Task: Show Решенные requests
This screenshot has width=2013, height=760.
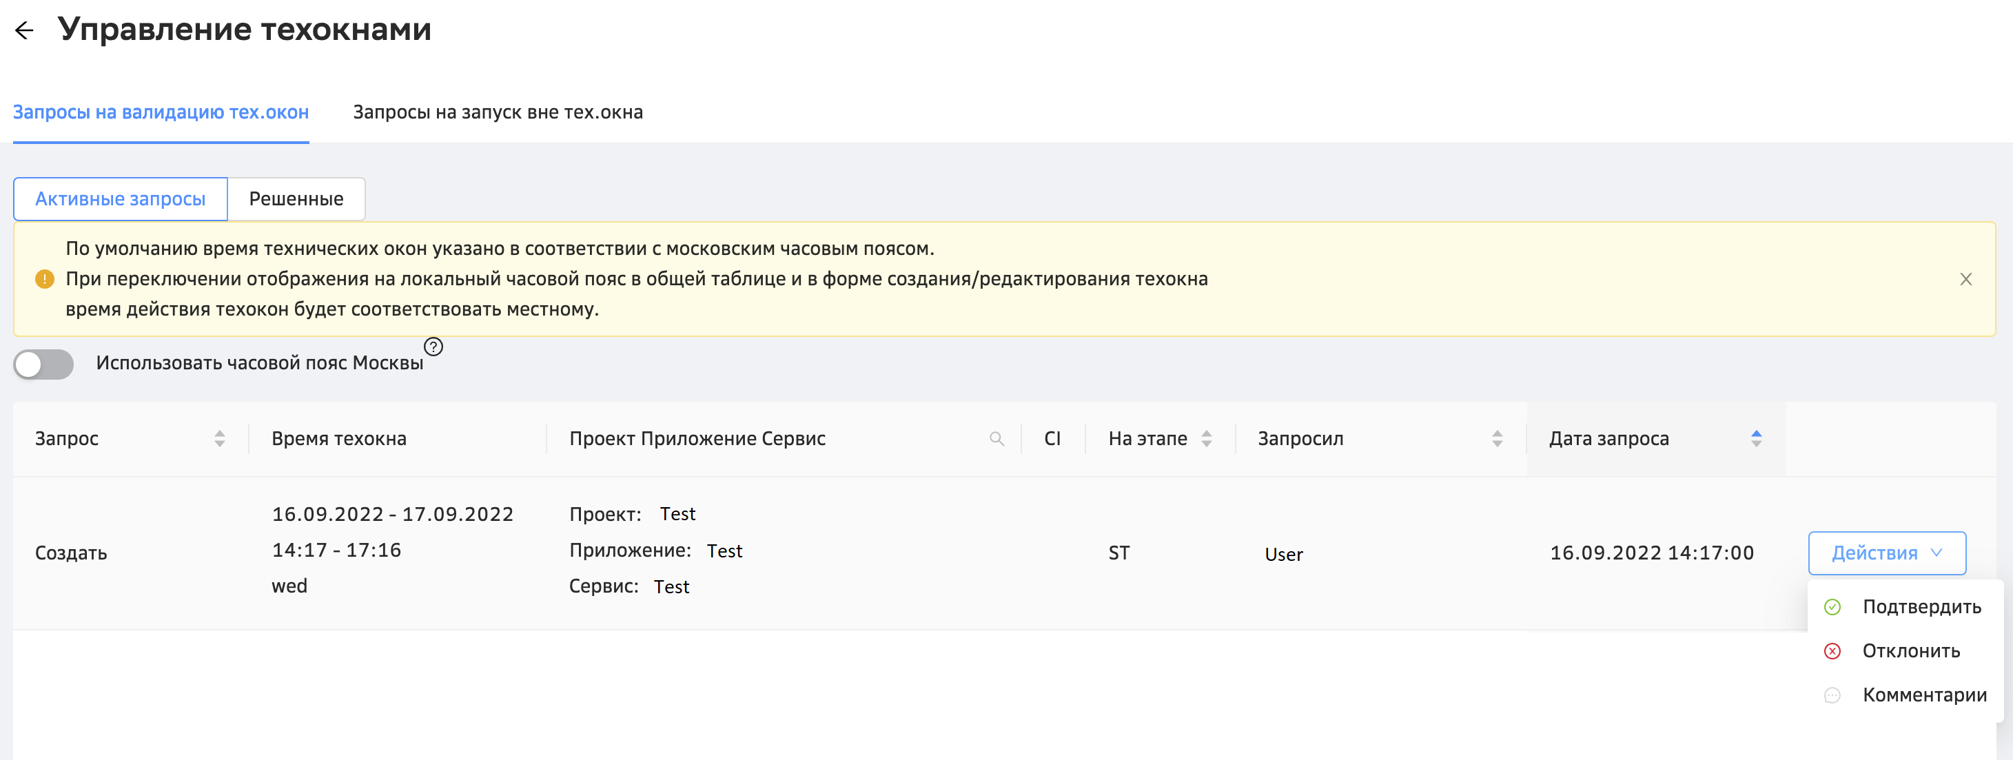Action: [296, 199]
